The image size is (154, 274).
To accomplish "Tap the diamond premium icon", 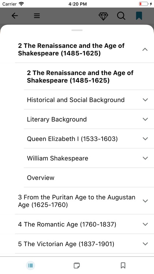I will pos(103,16).
